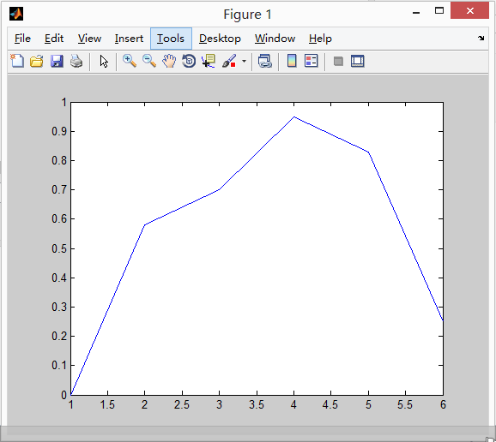Image resolution: width=496 pixels, height=442 pixels.
Task: Open the Window menu
Action: coord(275,39)
